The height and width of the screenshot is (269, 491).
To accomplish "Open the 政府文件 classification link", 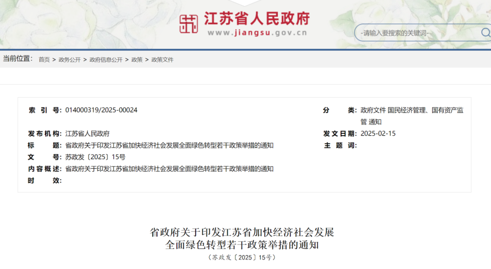I will pyautogui.click(x=374, y=110).
